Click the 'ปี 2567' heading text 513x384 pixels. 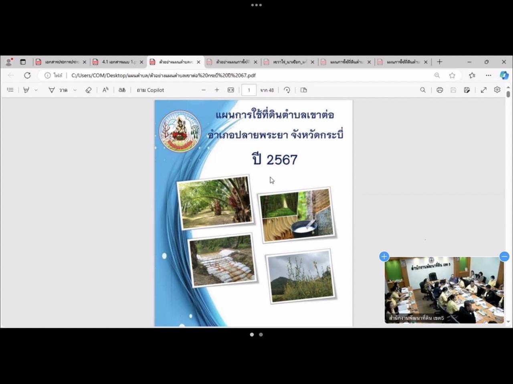[x=275, y=159]
